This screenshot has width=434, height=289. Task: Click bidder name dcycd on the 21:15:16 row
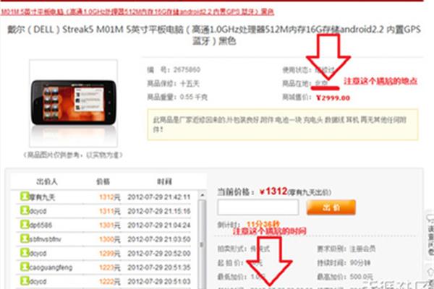[x=38, y=211]
